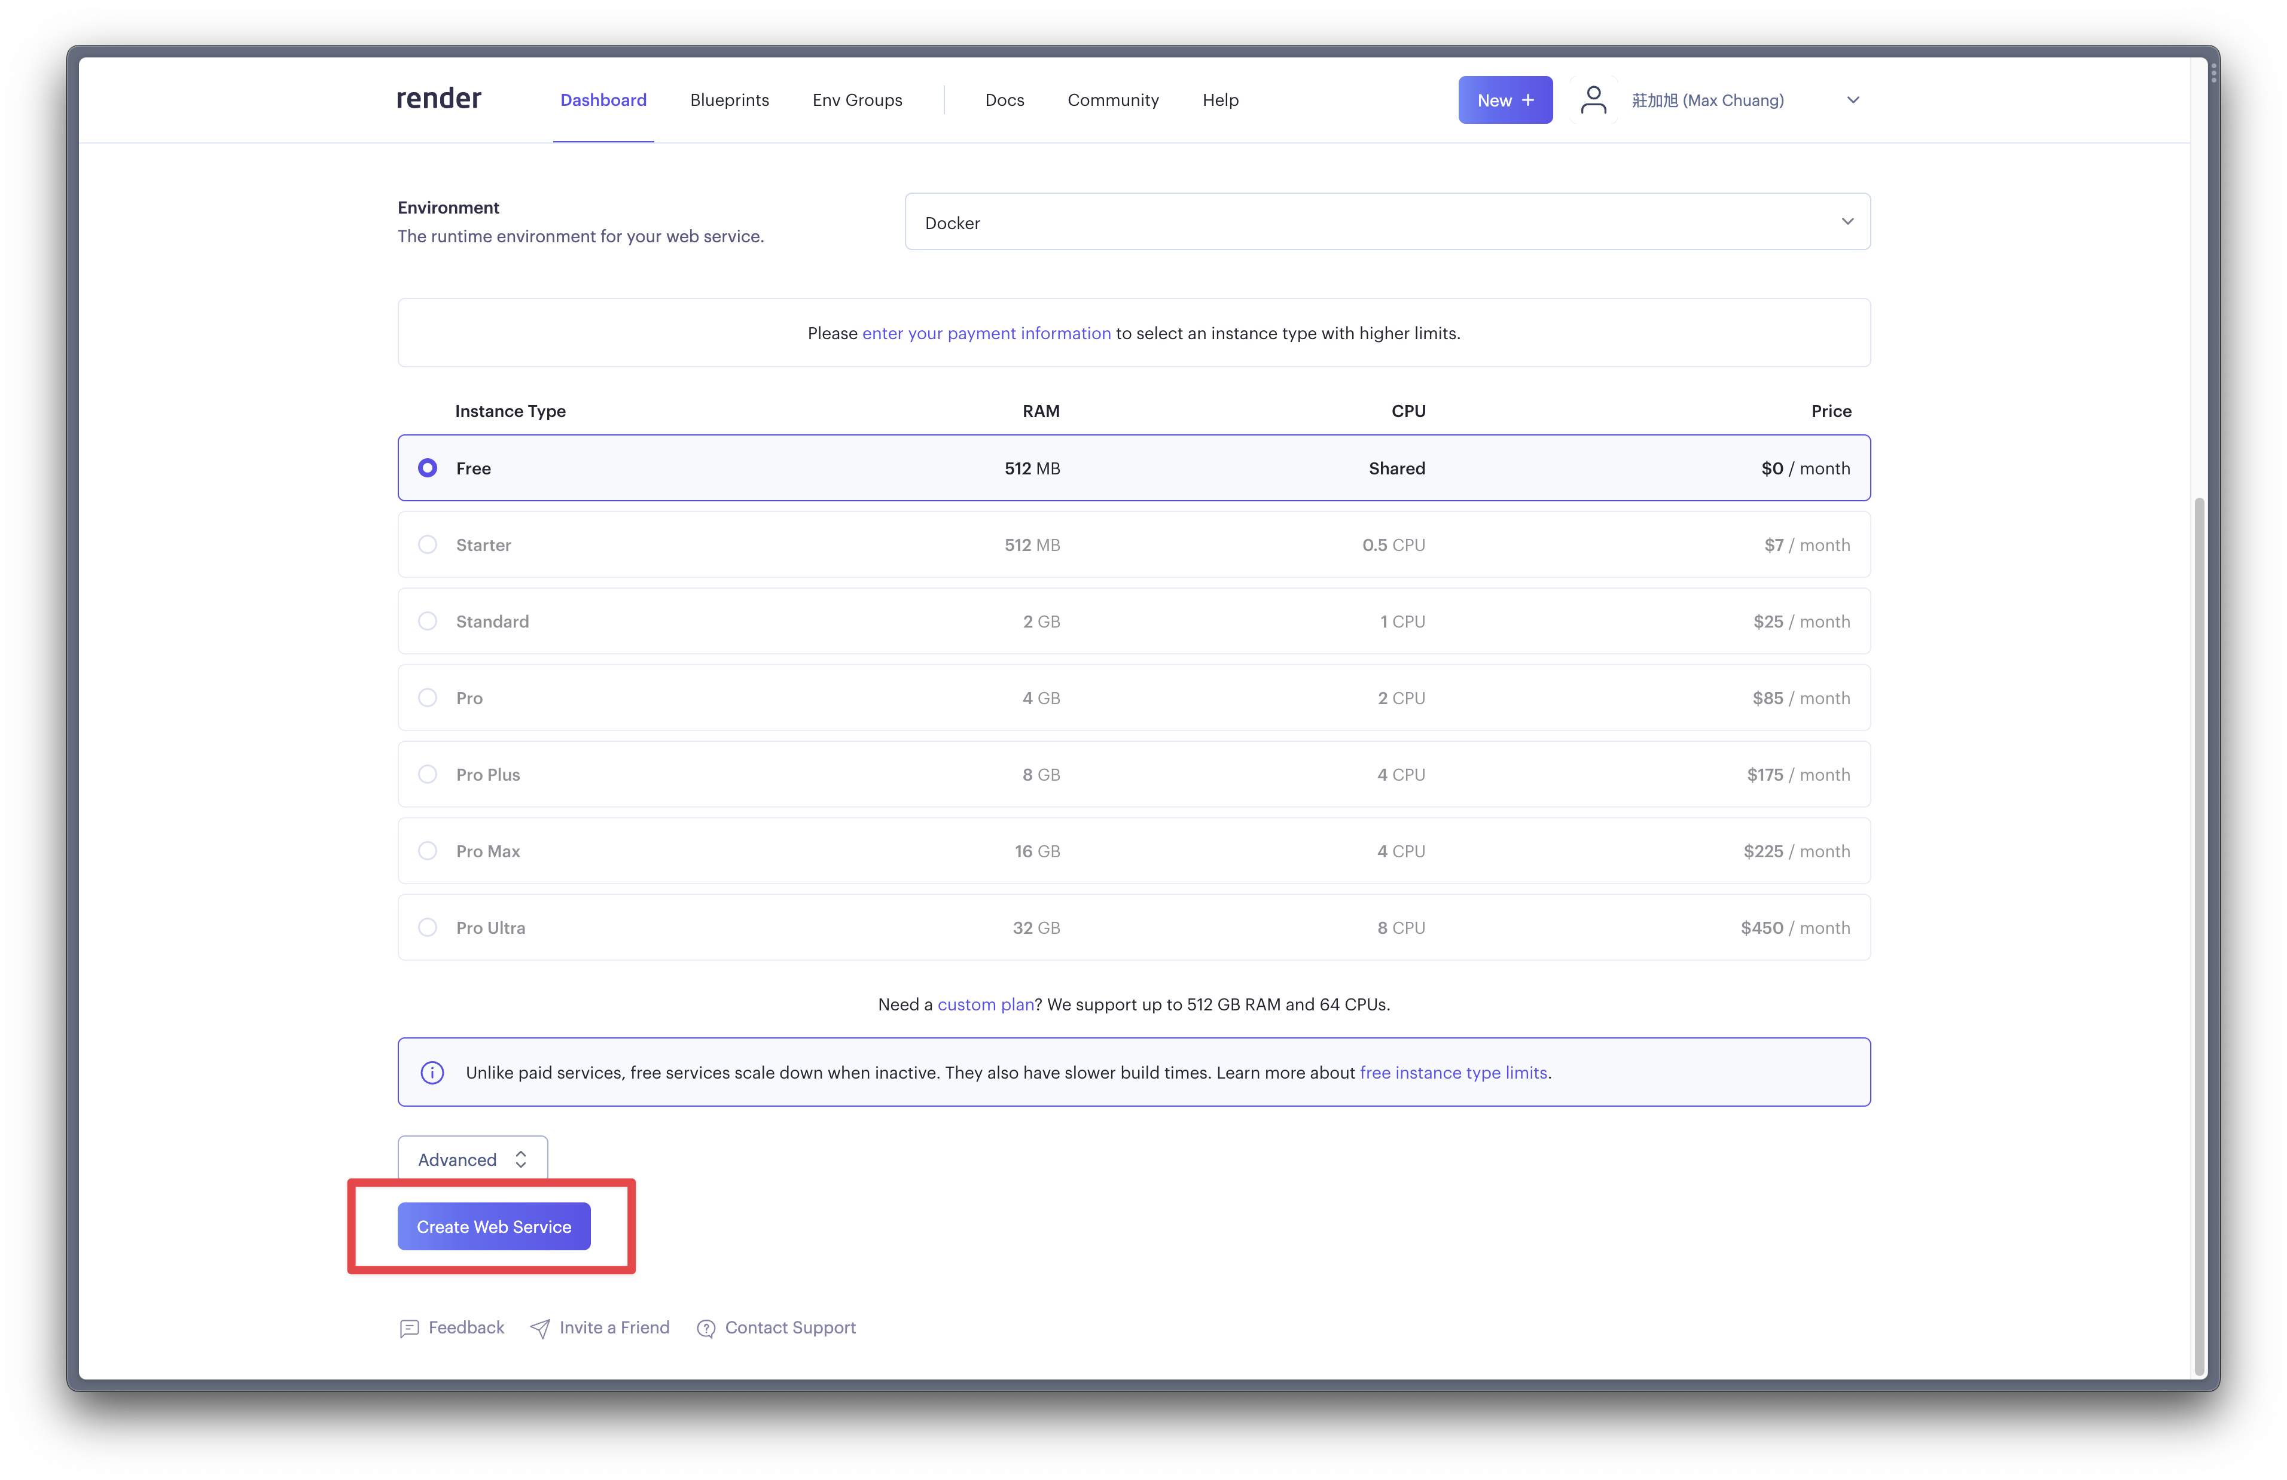
Task: Expand the Max Chuang account menu chevron
Action: coord(1853,100)
